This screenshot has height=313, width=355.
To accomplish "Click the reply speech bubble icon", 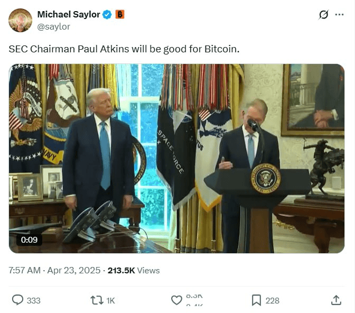I will (x=17, y=300).
